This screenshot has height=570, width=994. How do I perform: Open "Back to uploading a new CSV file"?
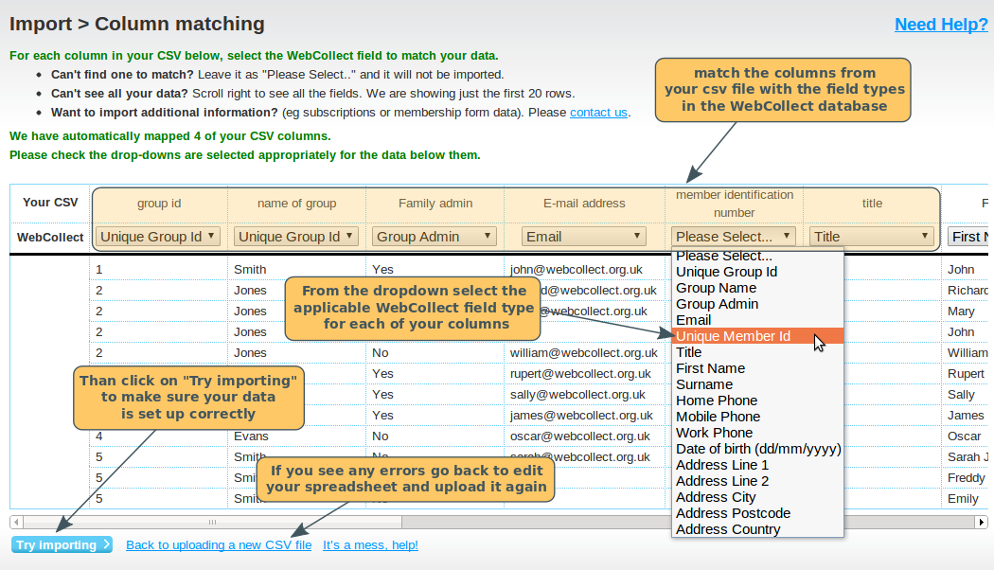tap(219, 544)
